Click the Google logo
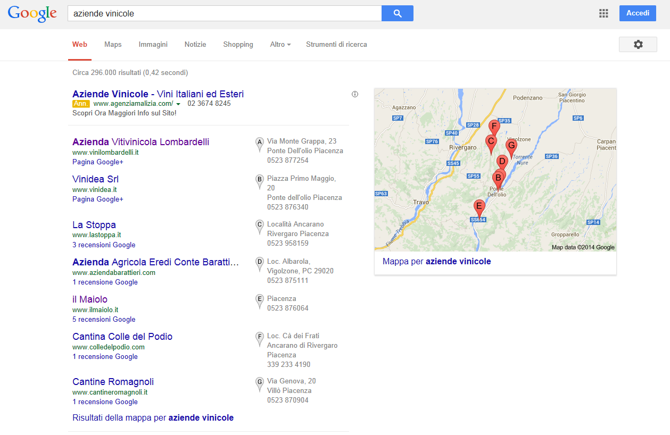The width and height of the screenshot is (670, 435). tap(32, 14)
